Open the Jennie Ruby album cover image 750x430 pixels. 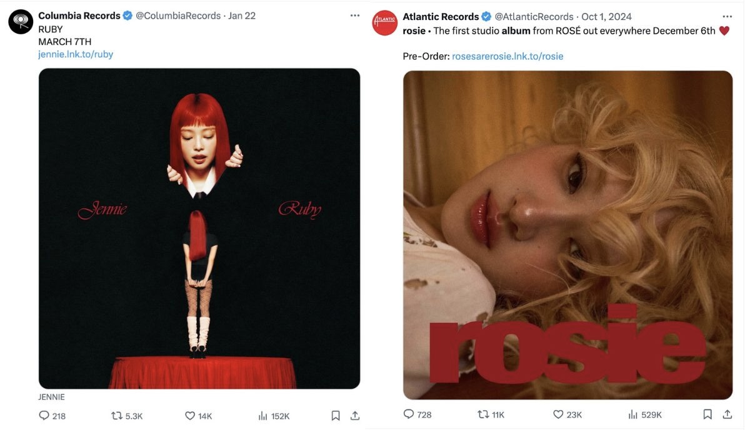point(199,228)
